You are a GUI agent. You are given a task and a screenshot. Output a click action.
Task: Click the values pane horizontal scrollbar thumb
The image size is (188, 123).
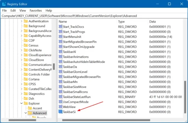(106, 120)
